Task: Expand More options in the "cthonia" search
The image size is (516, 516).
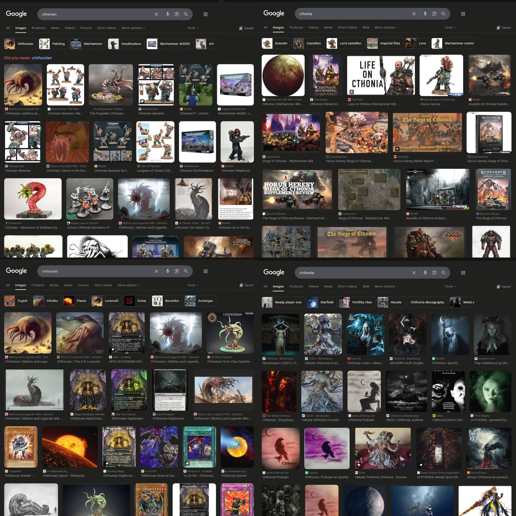Action: pos(386,27)
